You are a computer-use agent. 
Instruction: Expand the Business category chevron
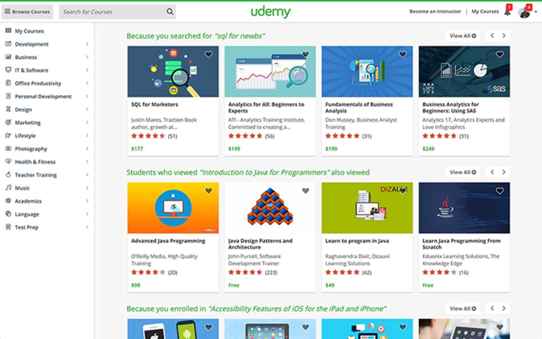[x=87, y=57]
